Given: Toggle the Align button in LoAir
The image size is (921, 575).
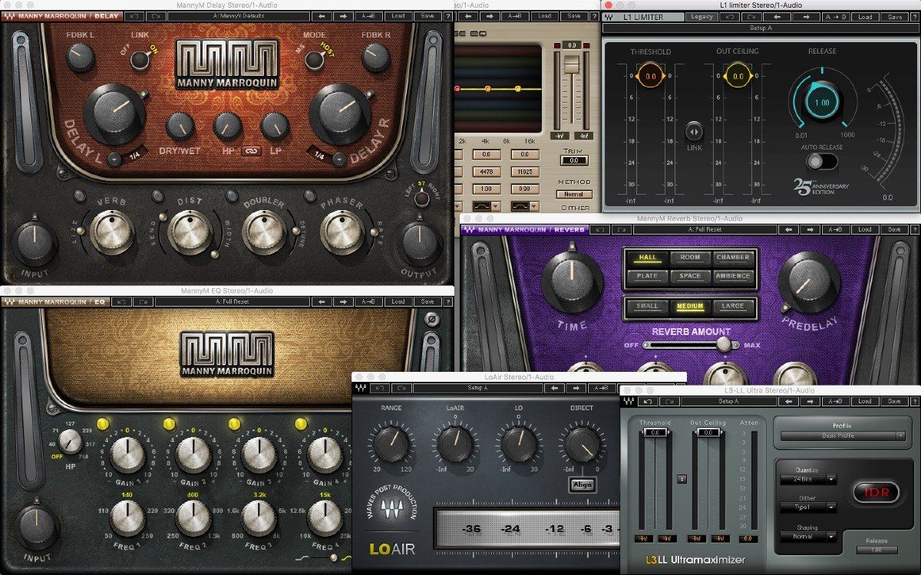Looking at the screenshot, I should [x=582, y=484].
